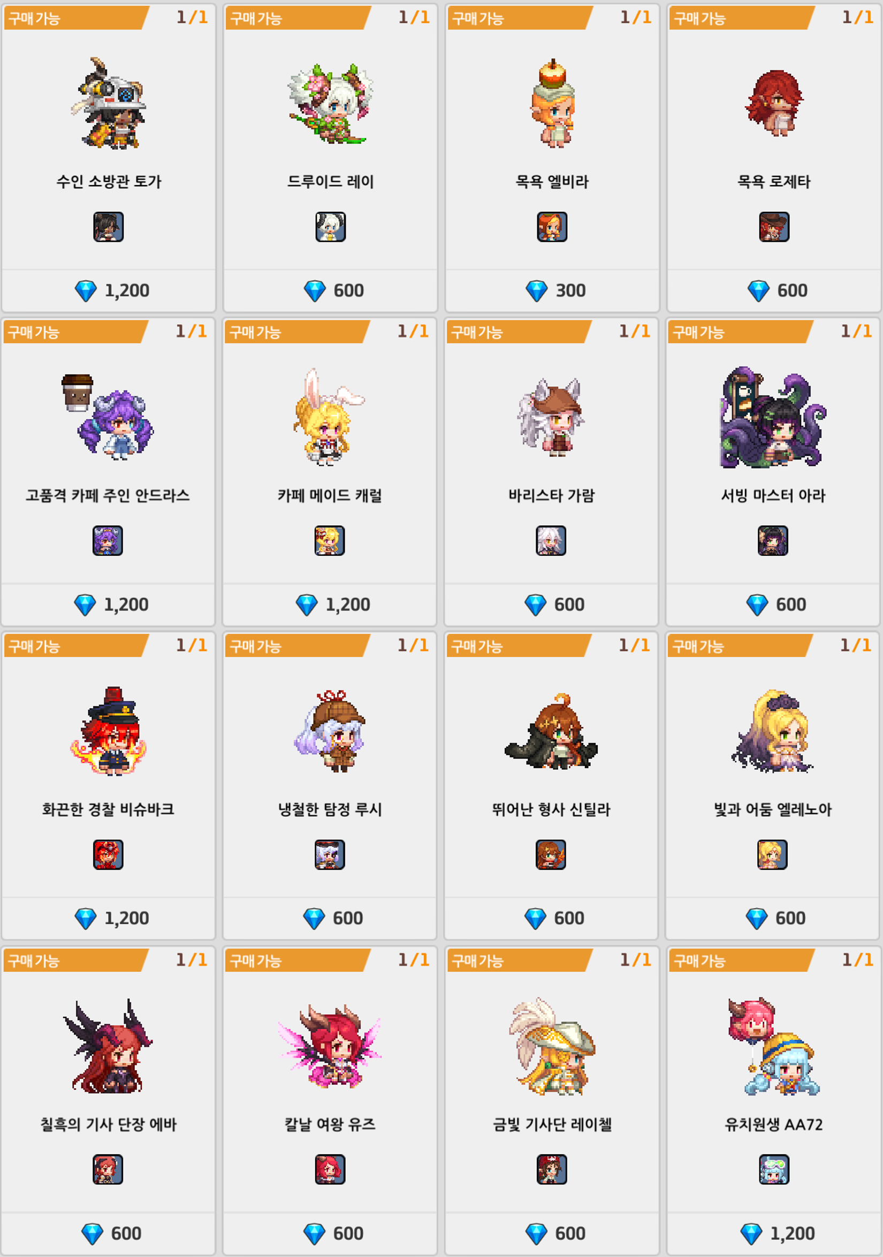
Task: Click the 금빛 기사단 레이첼 costume name
Action: 552,1124
